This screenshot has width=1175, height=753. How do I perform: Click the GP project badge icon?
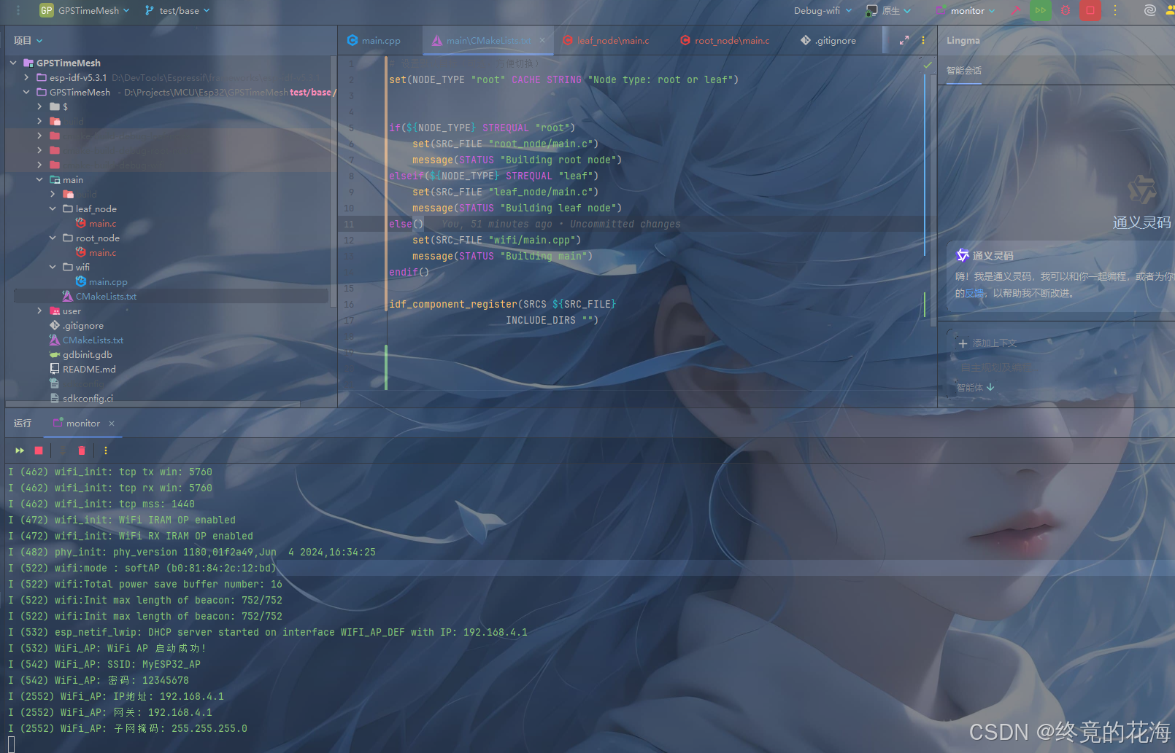point(47,10)
